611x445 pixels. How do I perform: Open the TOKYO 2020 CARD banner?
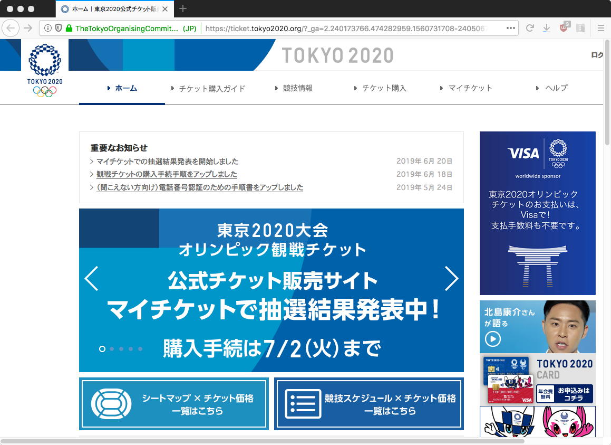click(x=538, y=380)
